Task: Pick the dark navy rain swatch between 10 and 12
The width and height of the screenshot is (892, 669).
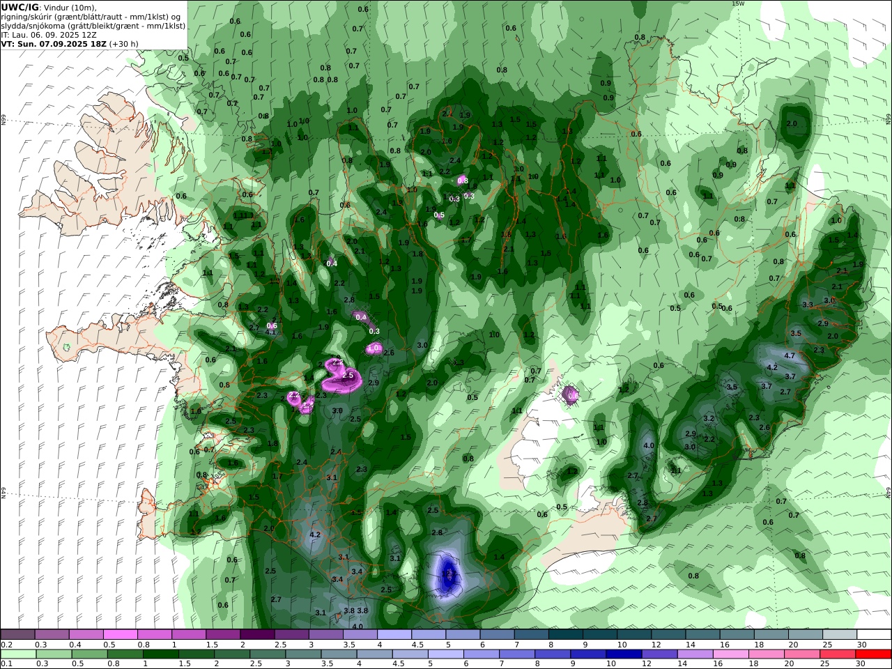Action: pos(624,654)
